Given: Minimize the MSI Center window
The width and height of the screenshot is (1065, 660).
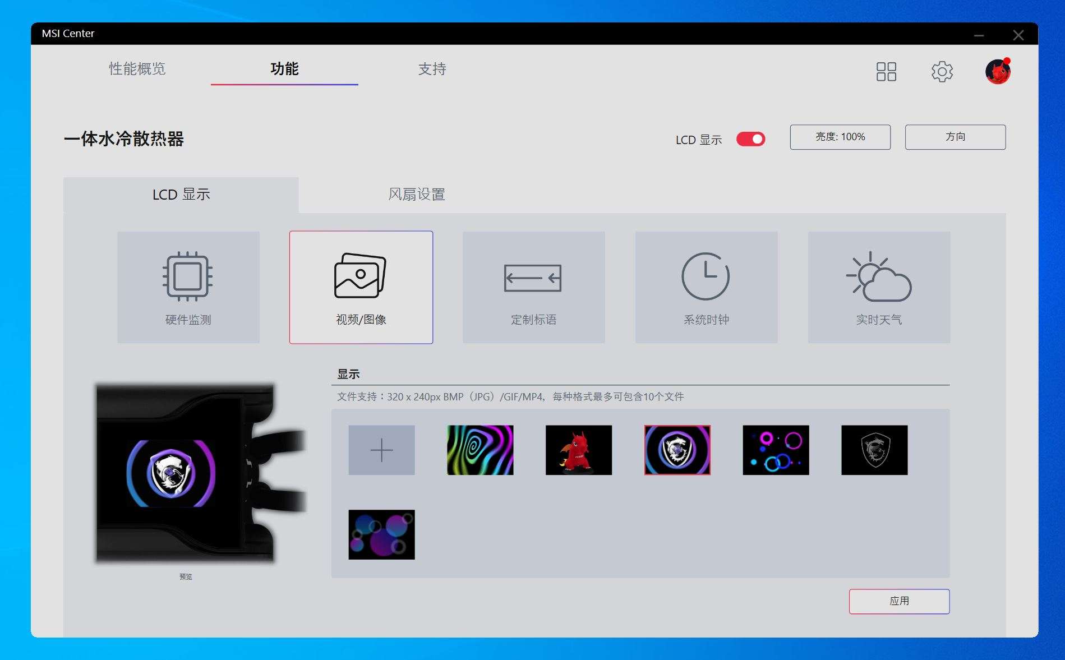Looking at the screenshot, I should pos(979,35).
